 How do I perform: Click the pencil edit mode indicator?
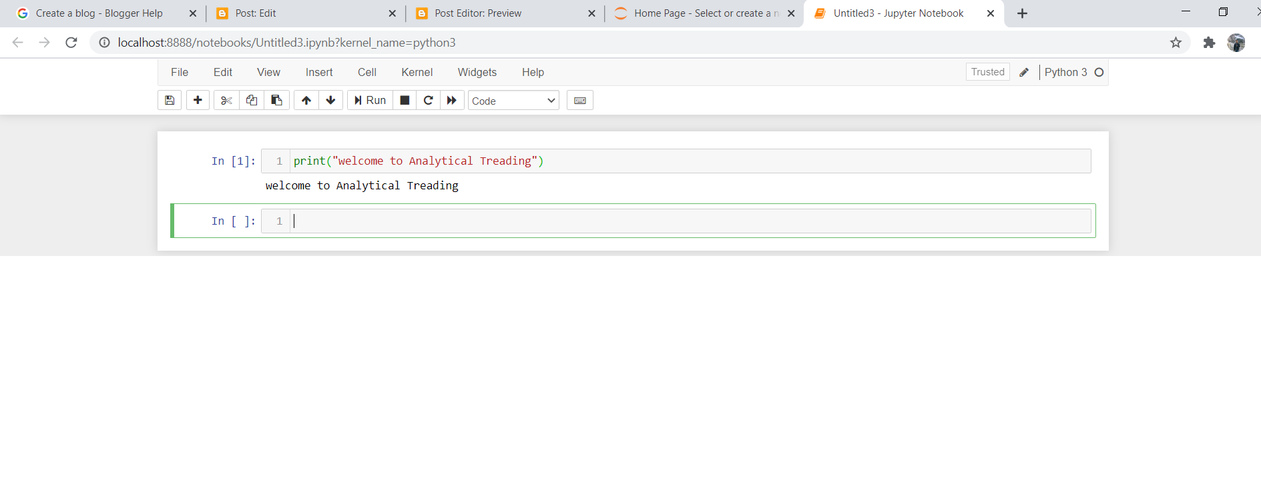coord(1024,72)
